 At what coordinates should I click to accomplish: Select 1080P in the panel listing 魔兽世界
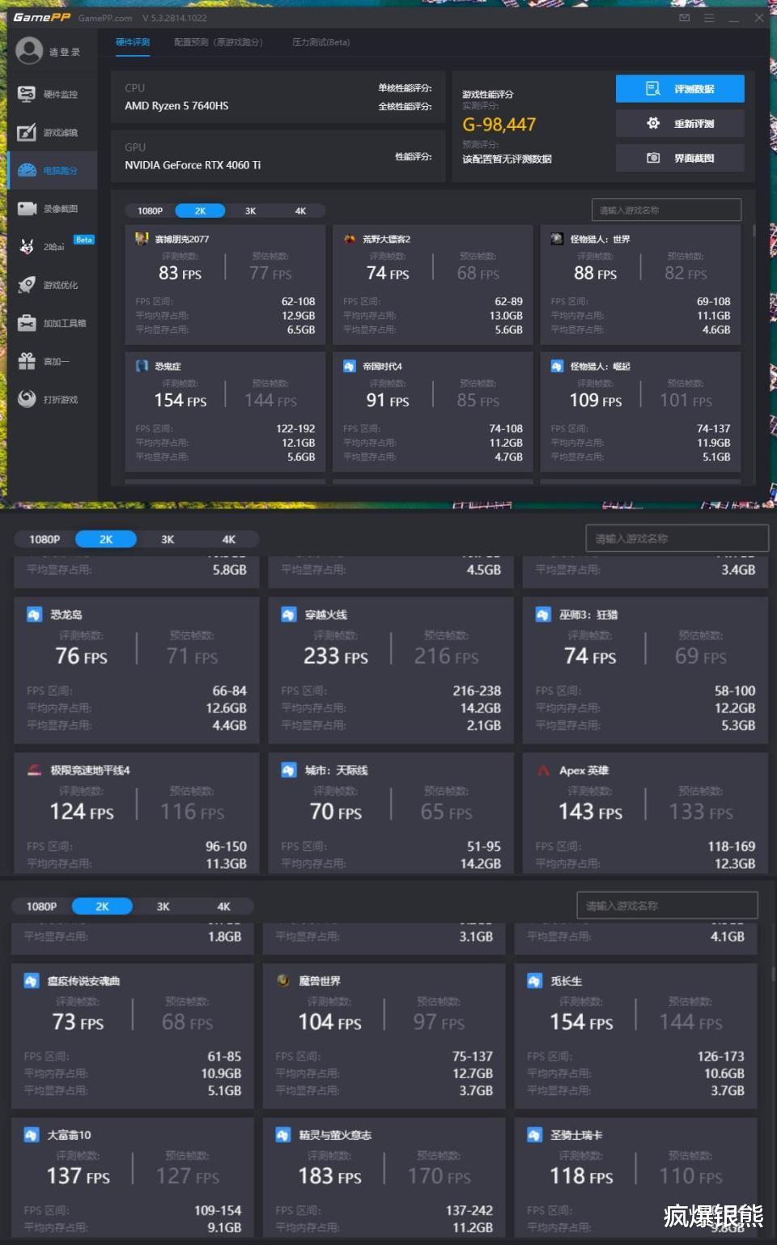pos(41,907)
